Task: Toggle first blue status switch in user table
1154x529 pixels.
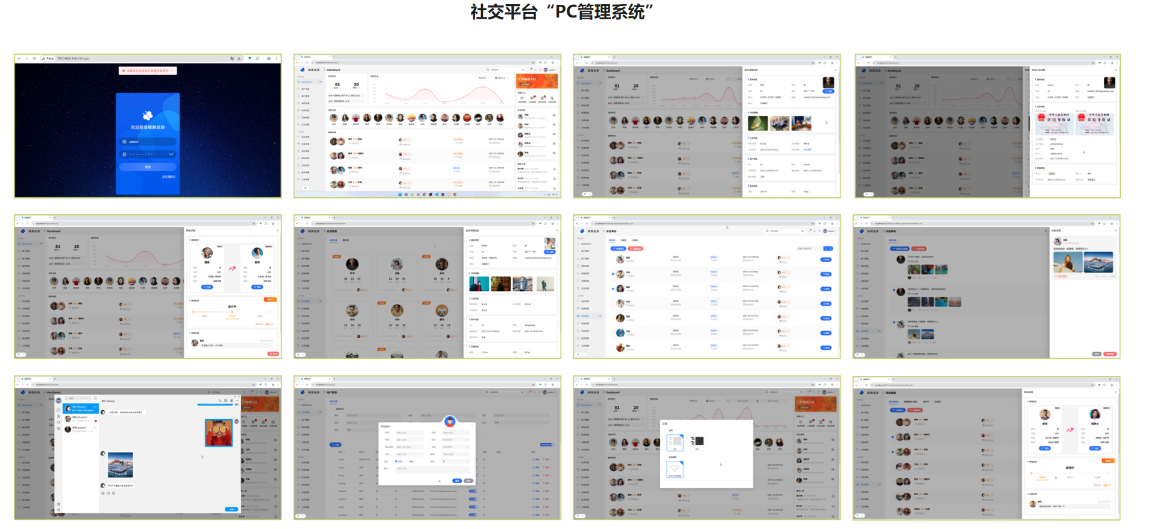Action: pyautogui.click(x=473, y=491)
